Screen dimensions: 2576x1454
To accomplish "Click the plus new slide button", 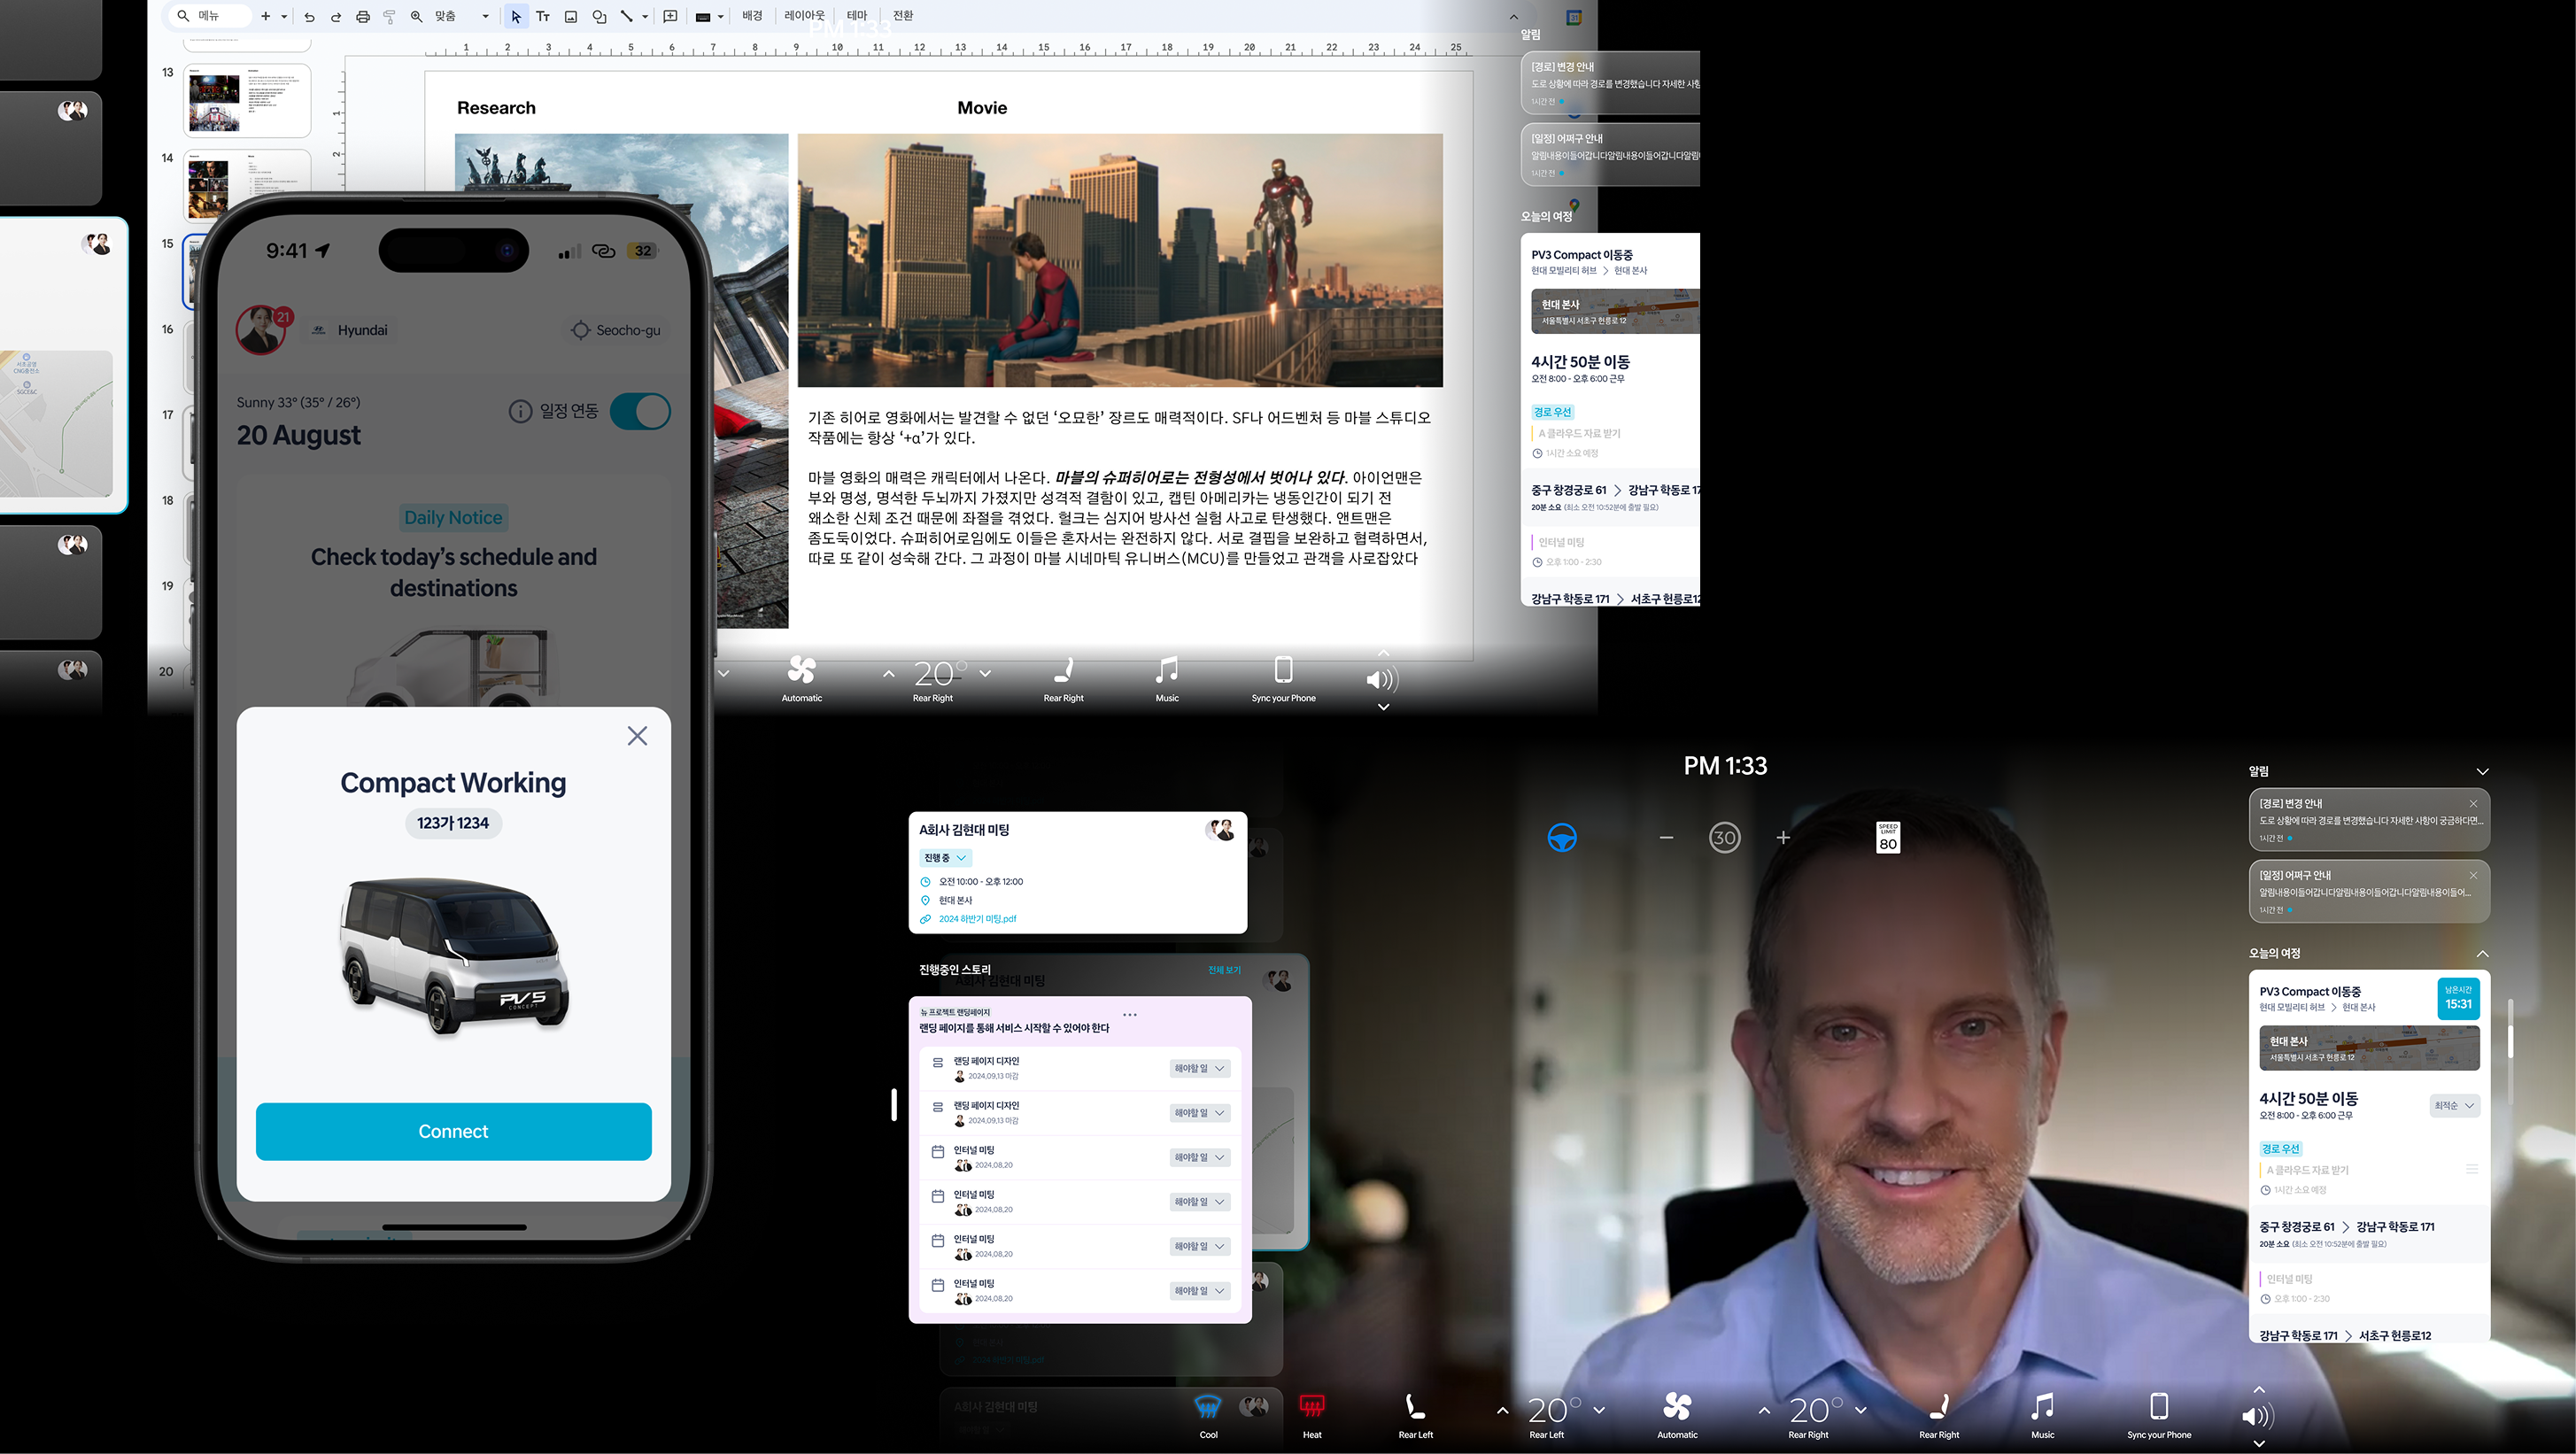I will click(265, 16).
